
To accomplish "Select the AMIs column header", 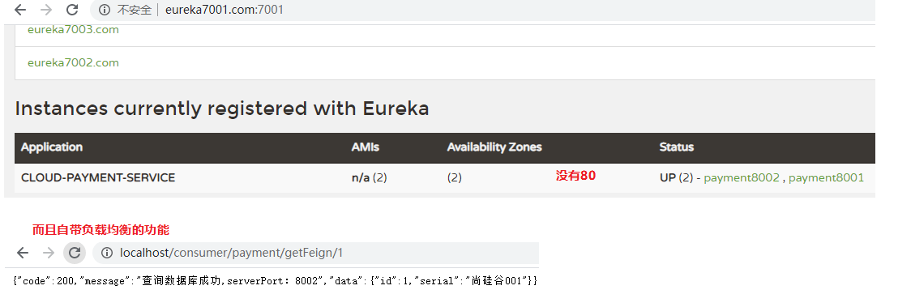I will [x=366, y=147].
